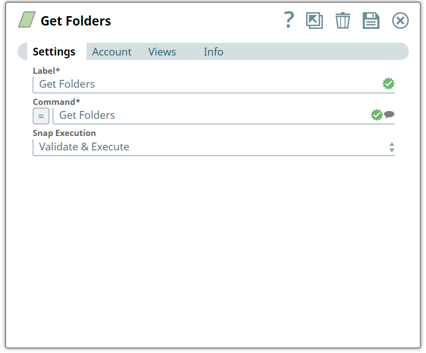Click the green validation check in the Label field
The image size is (426, 353).
[388, 84]
